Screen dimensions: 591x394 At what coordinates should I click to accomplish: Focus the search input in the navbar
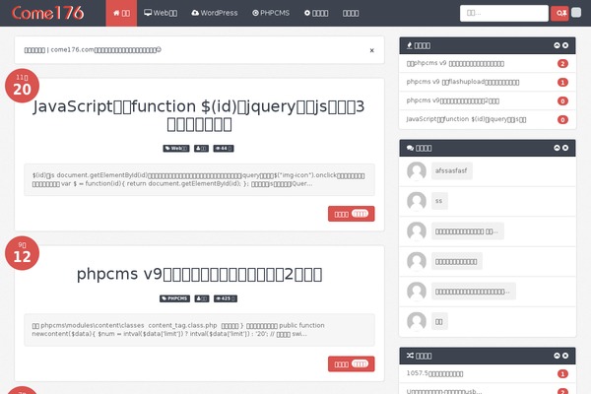click(504, 13)
